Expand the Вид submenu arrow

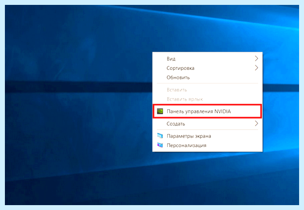click(256, 58)
